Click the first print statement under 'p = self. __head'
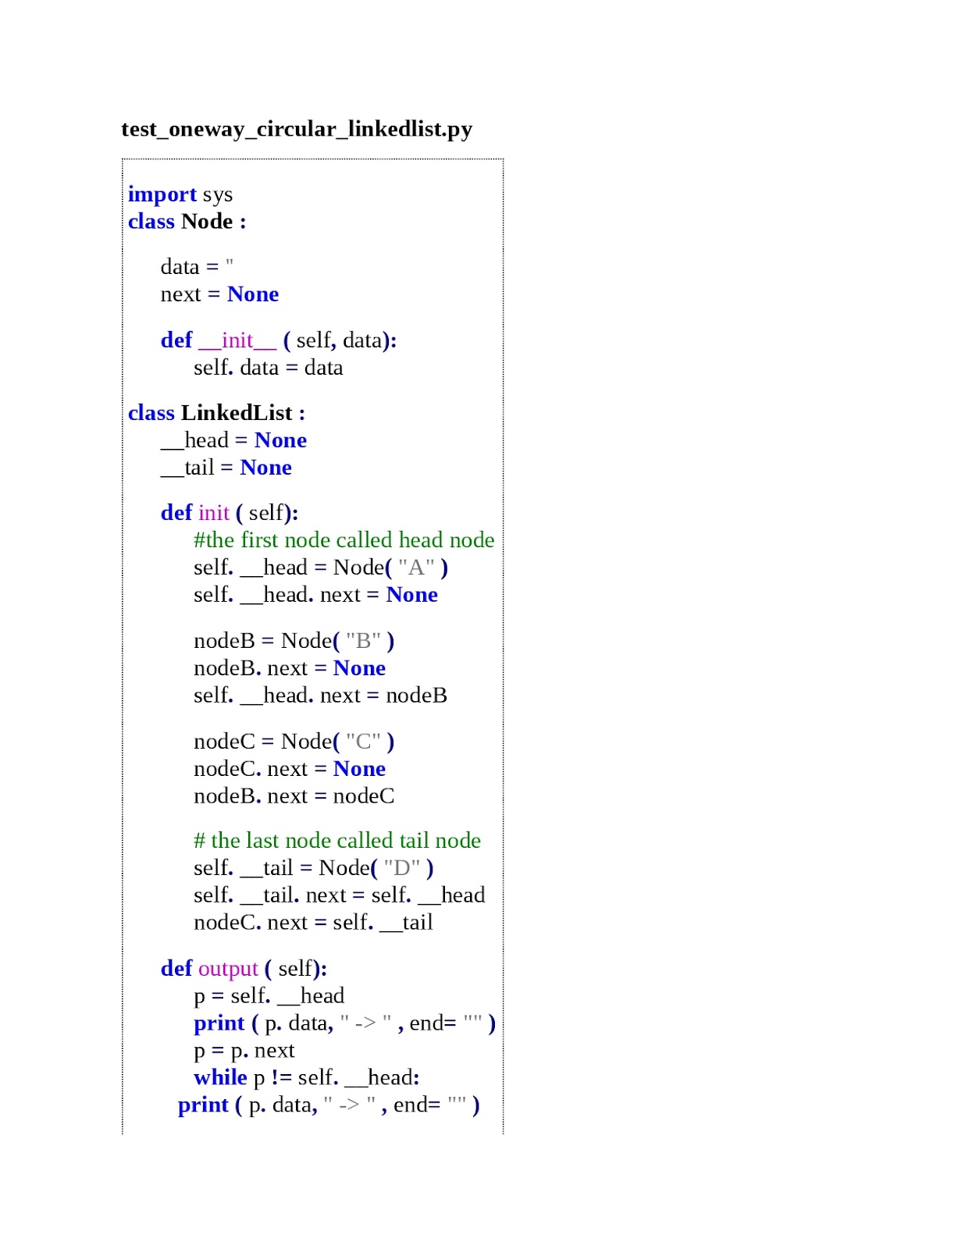The image size is (965, 1249). coord(345,1023)
